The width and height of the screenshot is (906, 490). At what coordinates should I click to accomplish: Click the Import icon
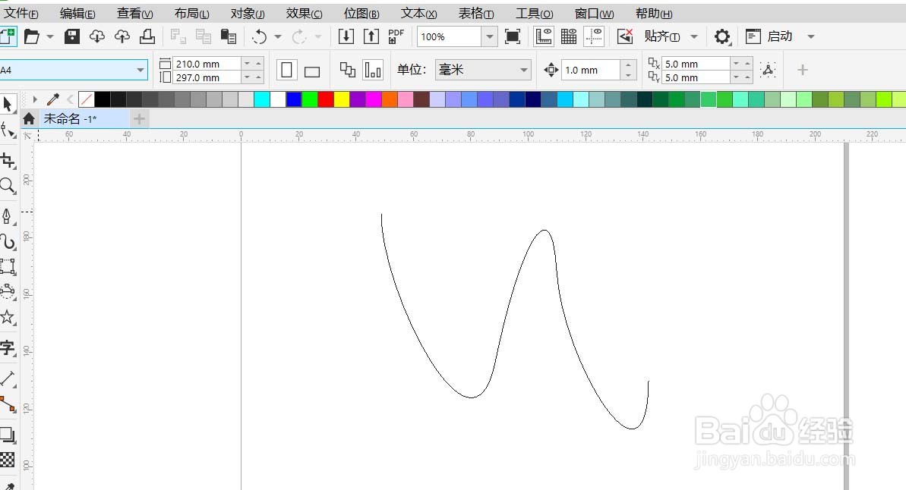coord(346,36)
